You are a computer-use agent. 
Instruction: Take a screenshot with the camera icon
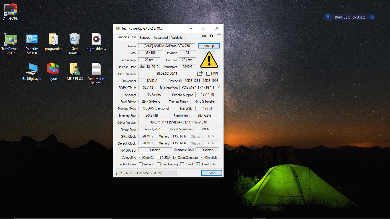pos(204,36)
